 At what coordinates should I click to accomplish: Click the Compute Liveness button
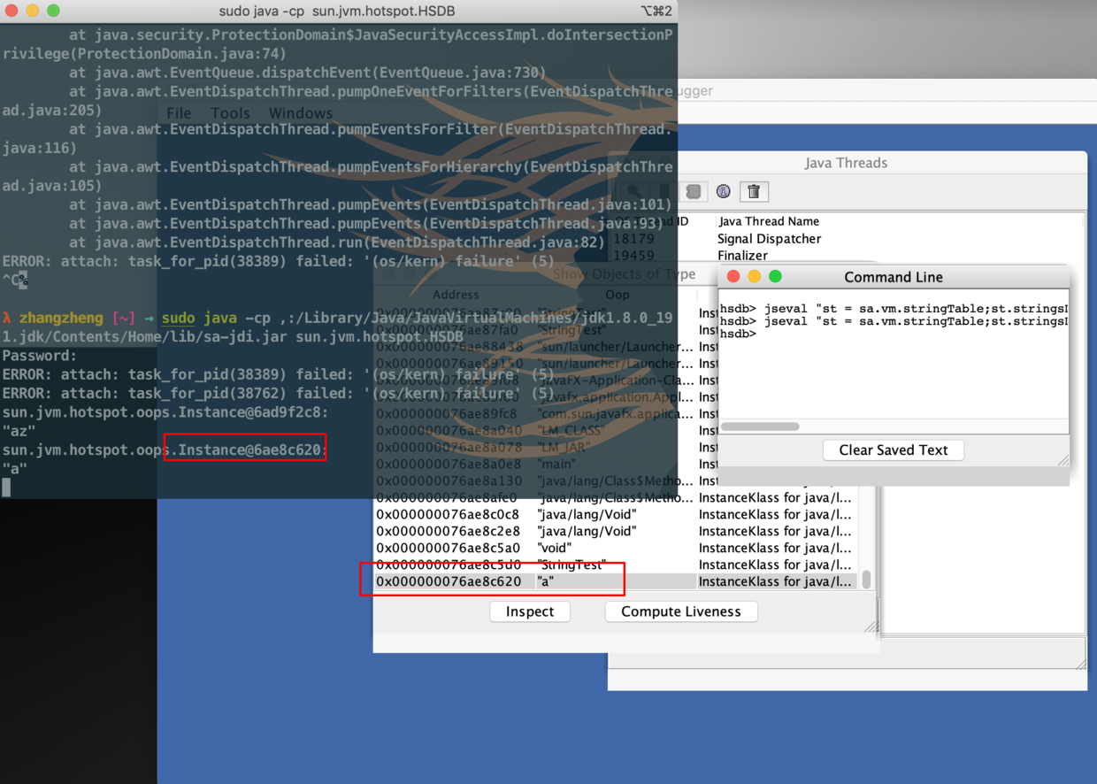click(680, 611)
